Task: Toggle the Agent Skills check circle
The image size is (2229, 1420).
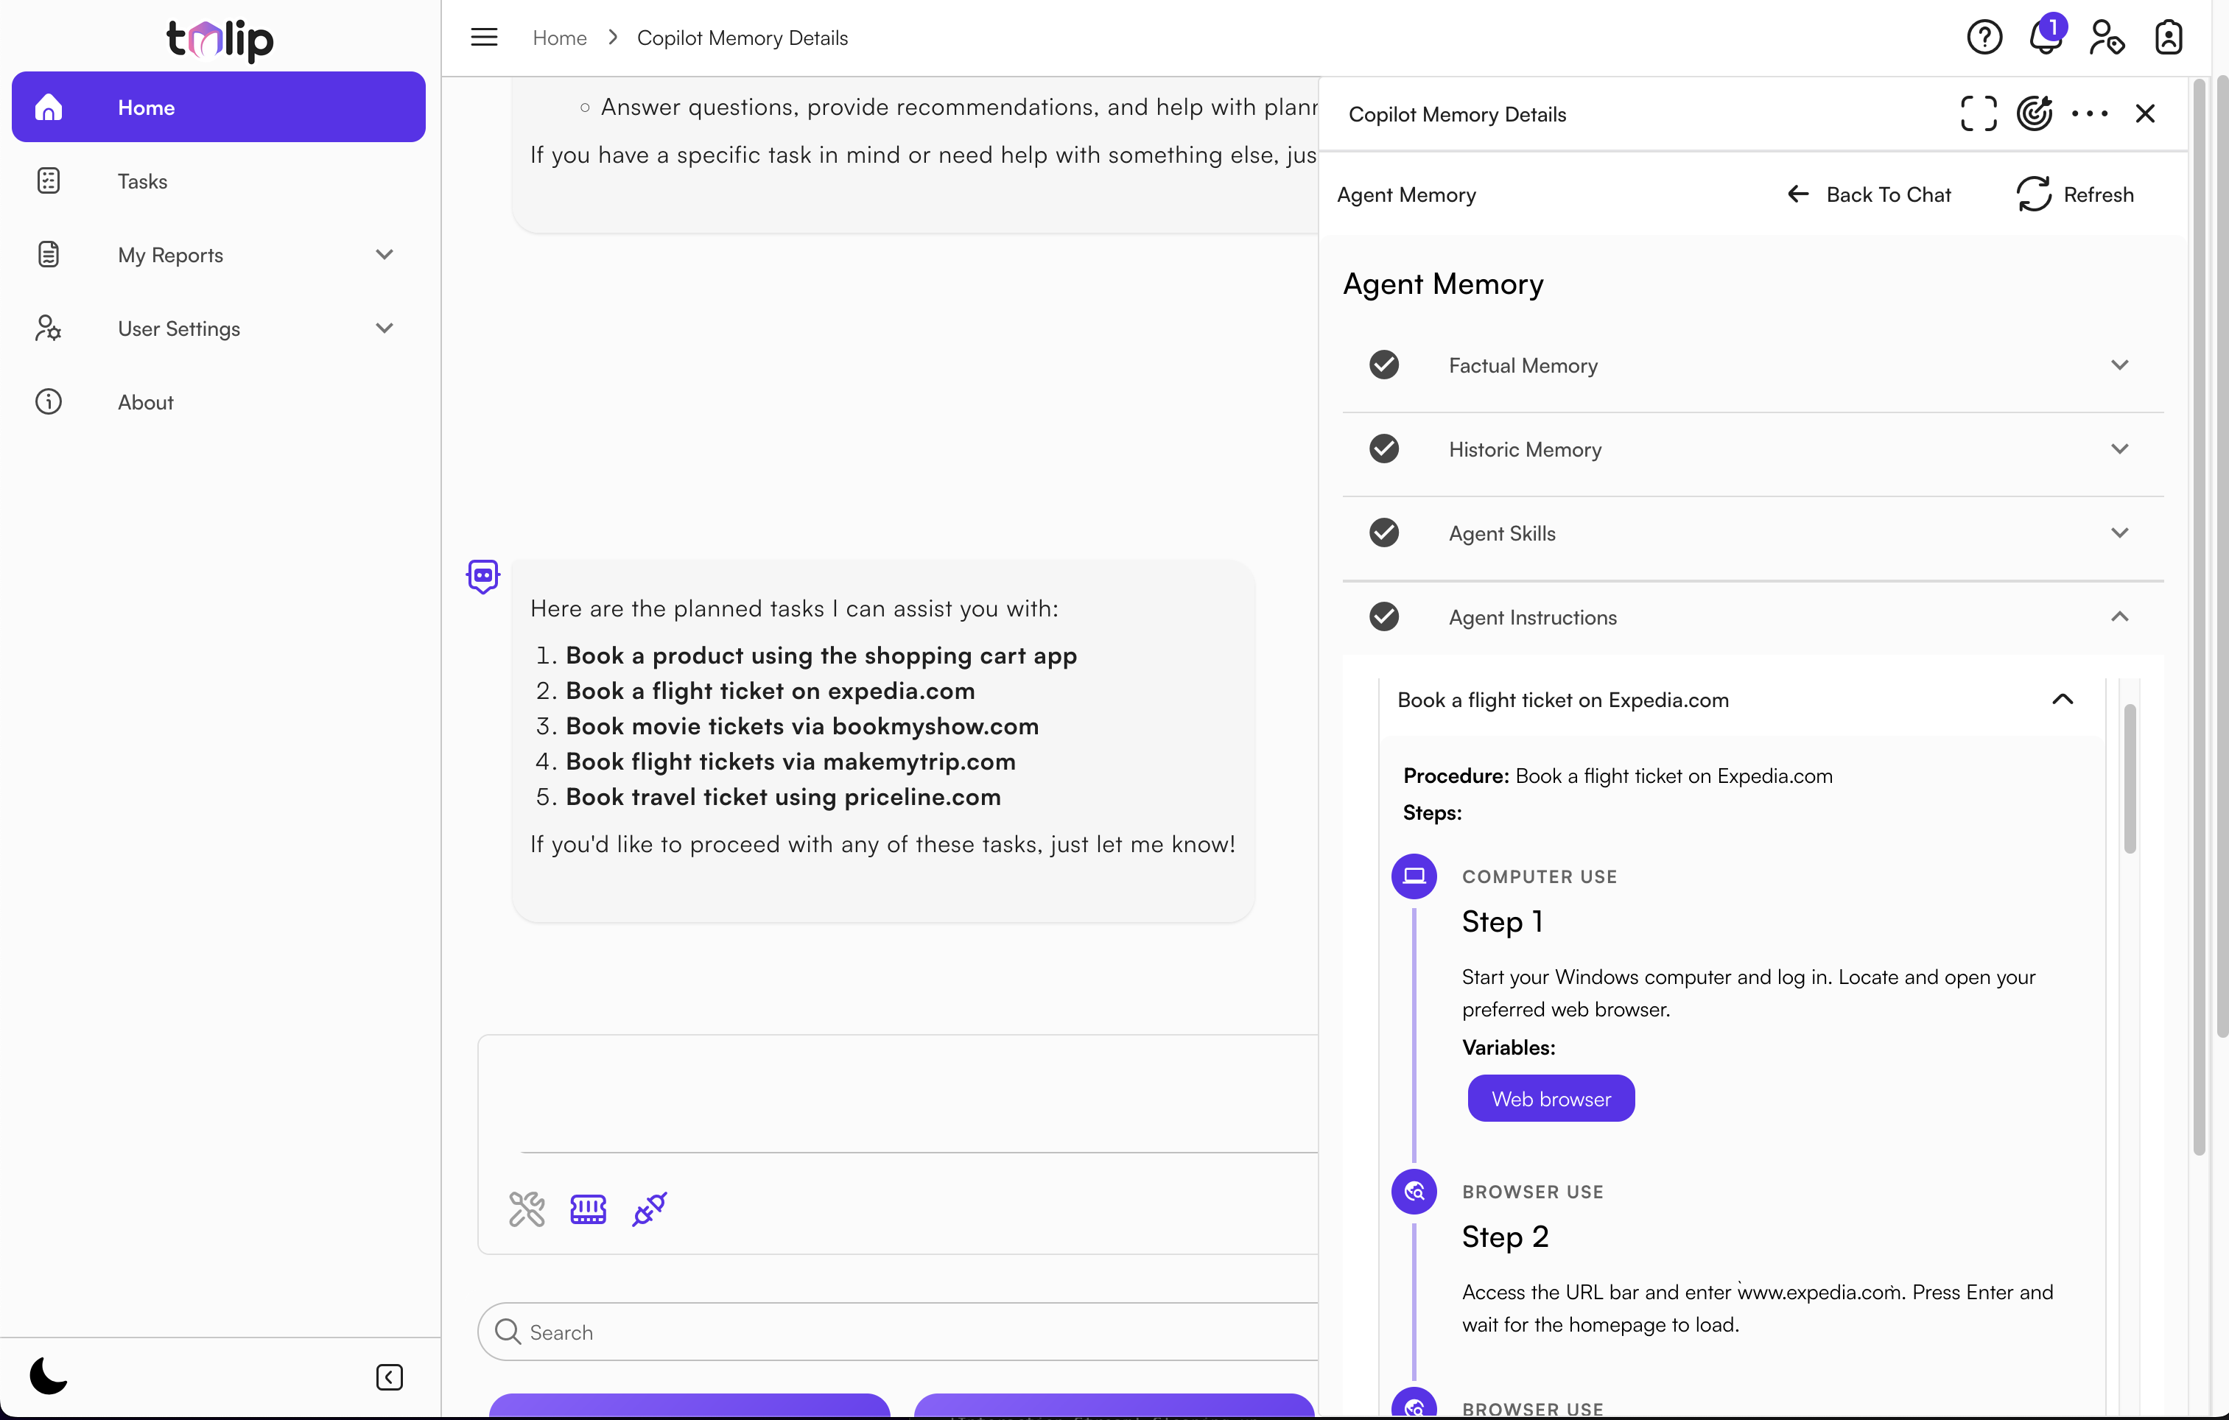Action: click(1384, 532)
